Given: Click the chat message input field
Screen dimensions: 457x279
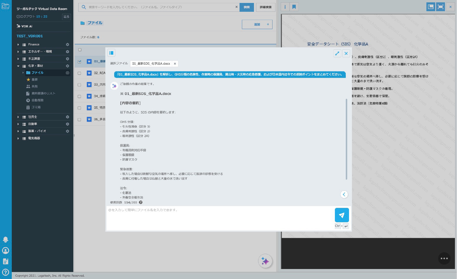Looking at the screenshot, I should 219,218.
